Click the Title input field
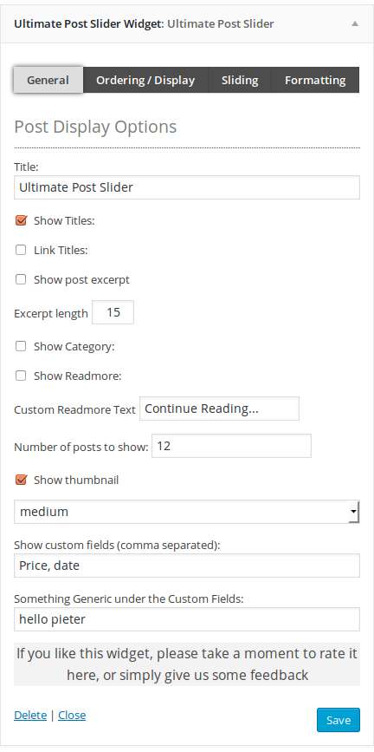The image size is (374, 752). click(x=187, y=187)
